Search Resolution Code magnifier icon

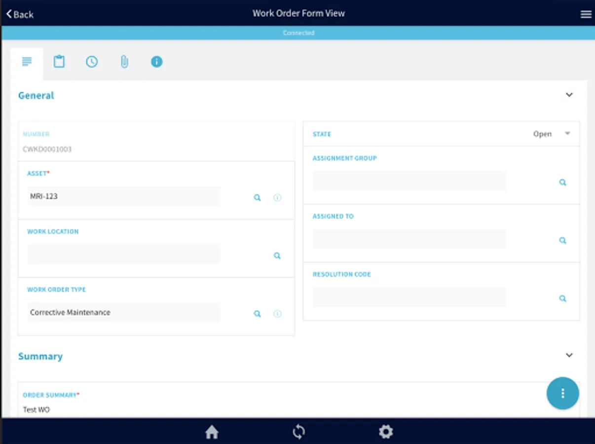562,298
